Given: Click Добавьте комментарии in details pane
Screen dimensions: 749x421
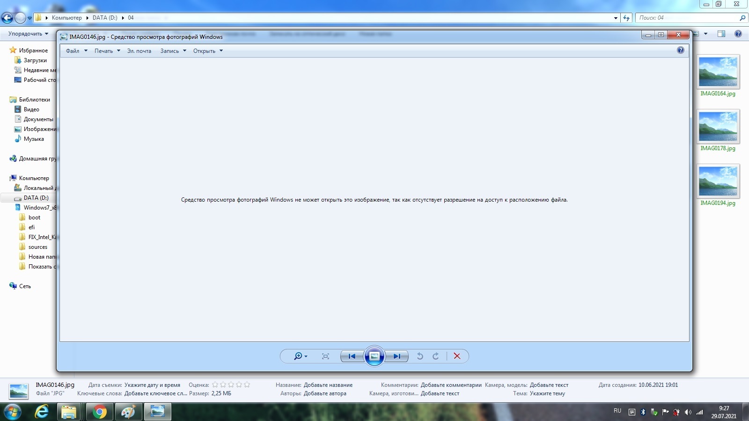Looking at the screenshot, I should pyautogui.click(x=451, y=385).
